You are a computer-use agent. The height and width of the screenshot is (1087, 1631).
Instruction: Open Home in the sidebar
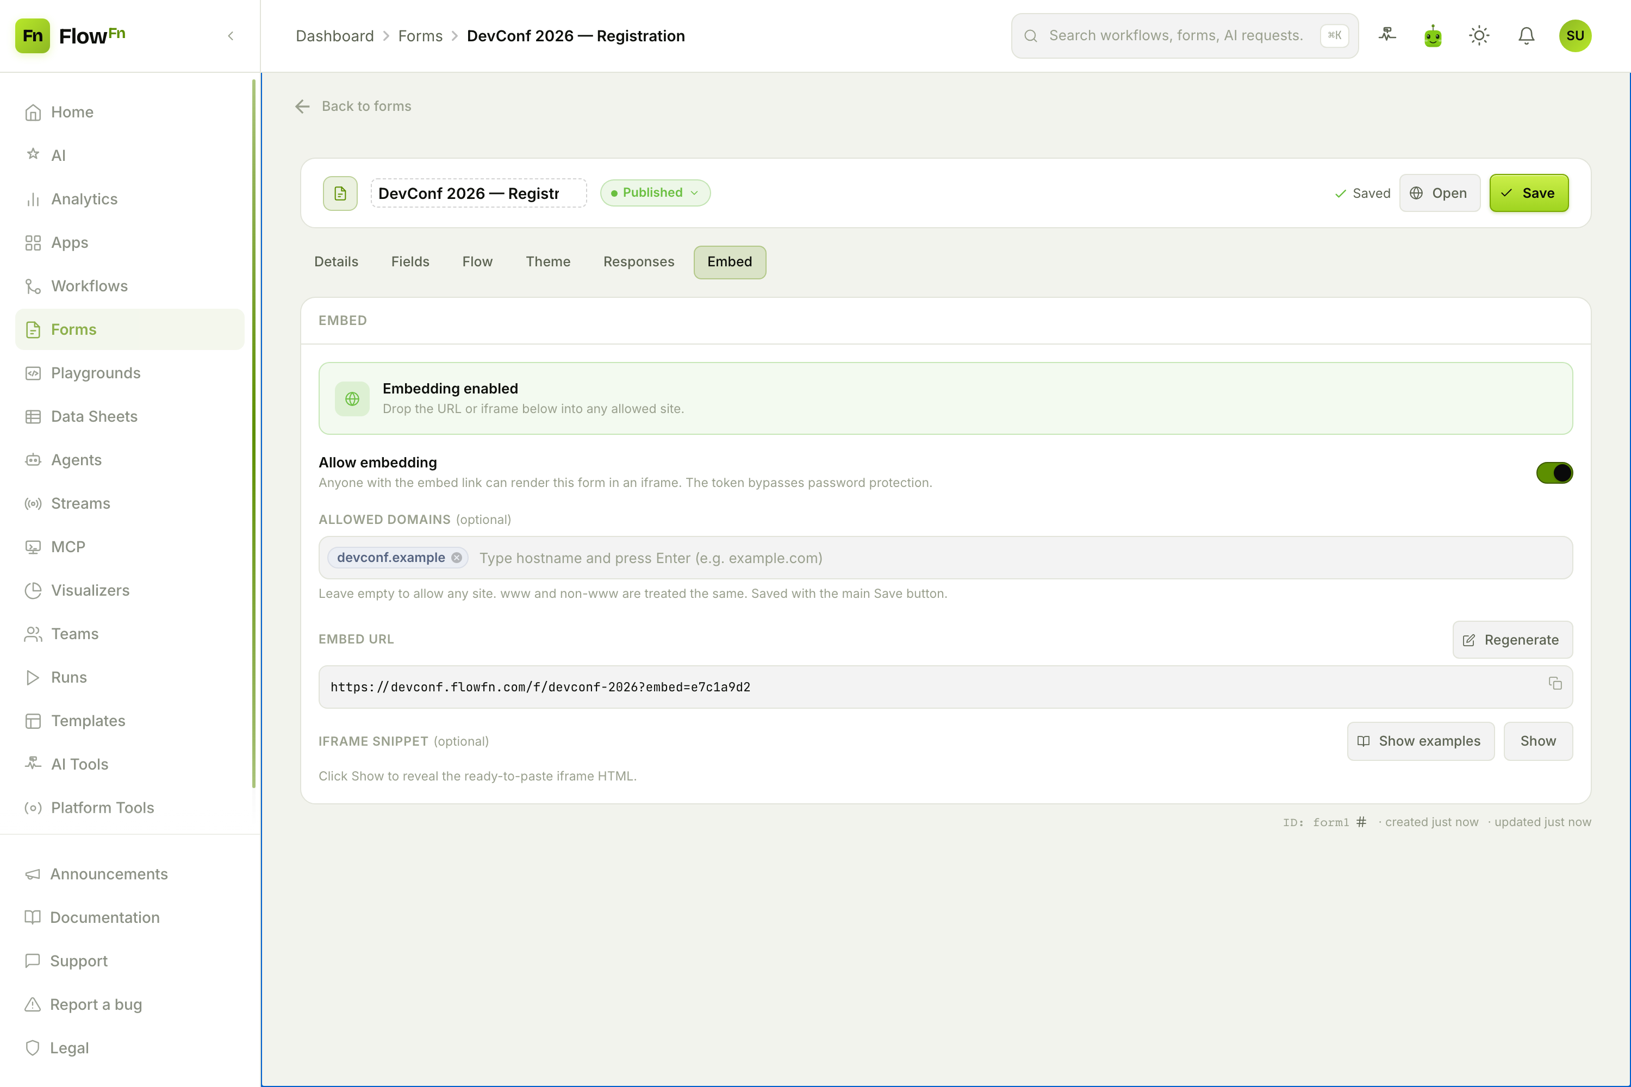coord(130,111)
